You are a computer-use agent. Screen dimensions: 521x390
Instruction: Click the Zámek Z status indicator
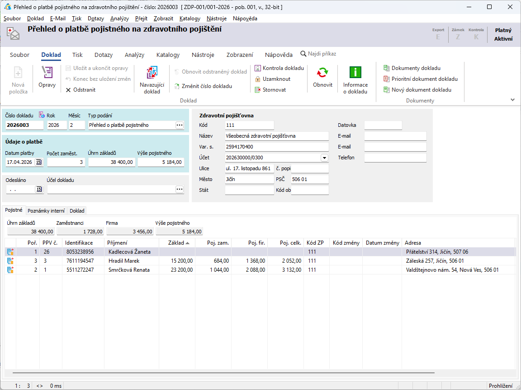(x=458, y=34)
